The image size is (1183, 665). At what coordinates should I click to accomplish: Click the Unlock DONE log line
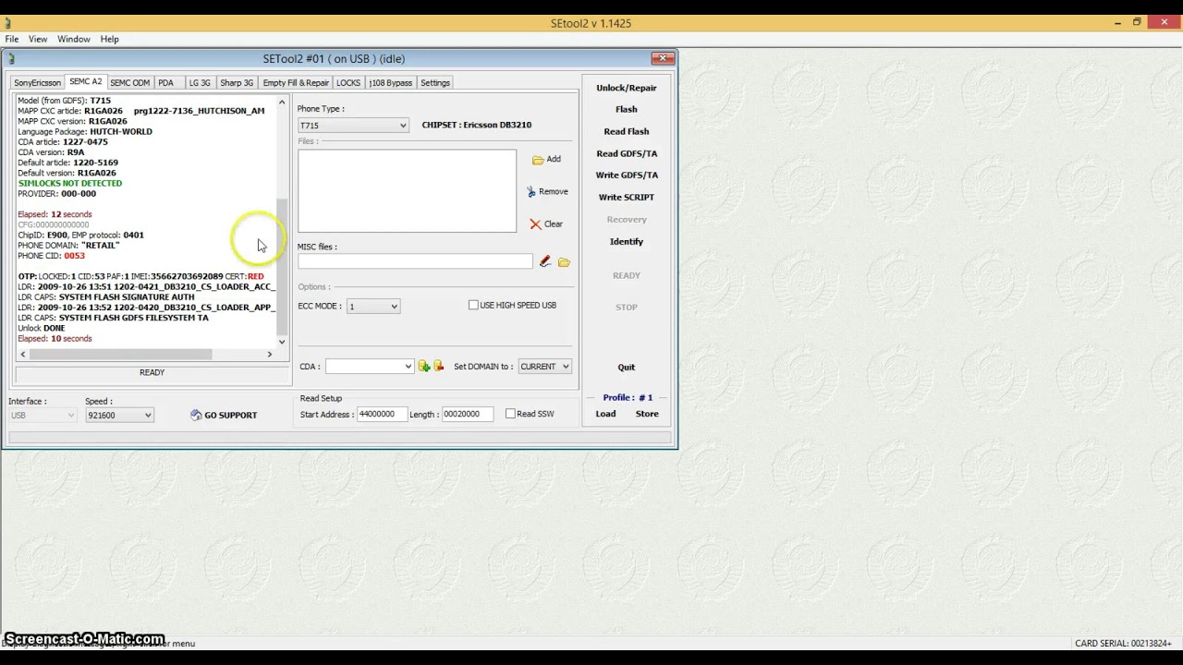click(42, 328)
